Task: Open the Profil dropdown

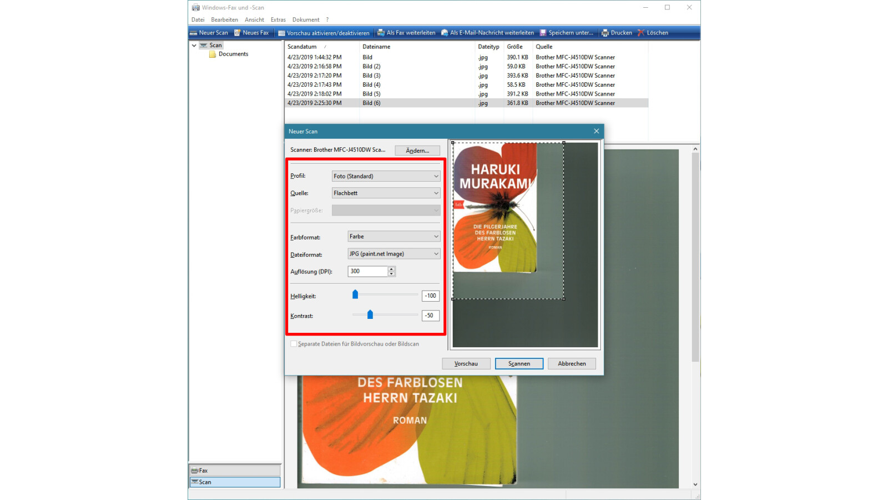Action: click(386, 176)
